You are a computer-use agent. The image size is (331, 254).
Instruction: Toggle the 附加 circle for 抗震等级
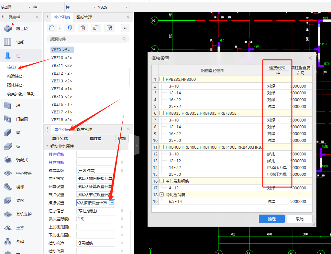click(122, 170)
